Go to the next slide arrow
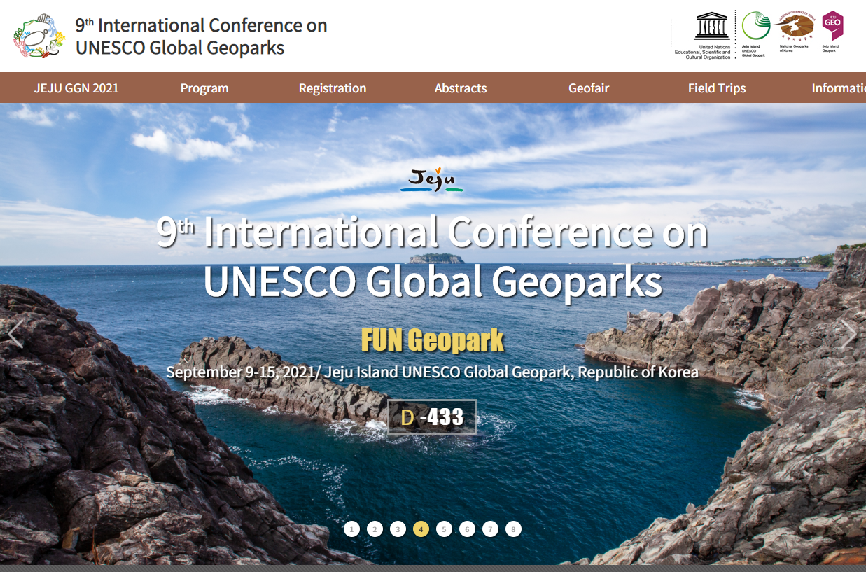 [849, 334]
